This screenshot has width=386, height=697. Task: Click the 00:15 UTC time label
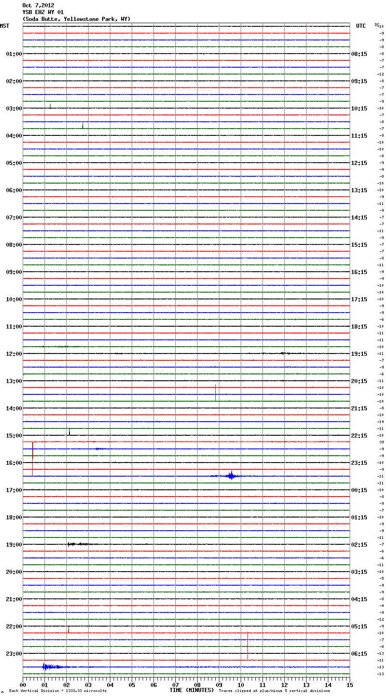[x=359, y=490]
